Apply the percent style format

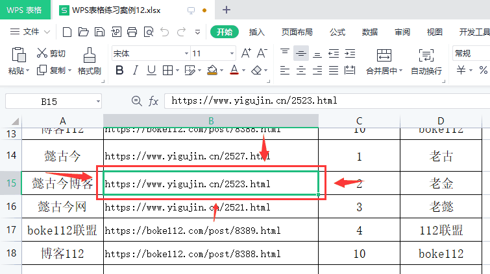pyautogui.click(x=483, y=70)
